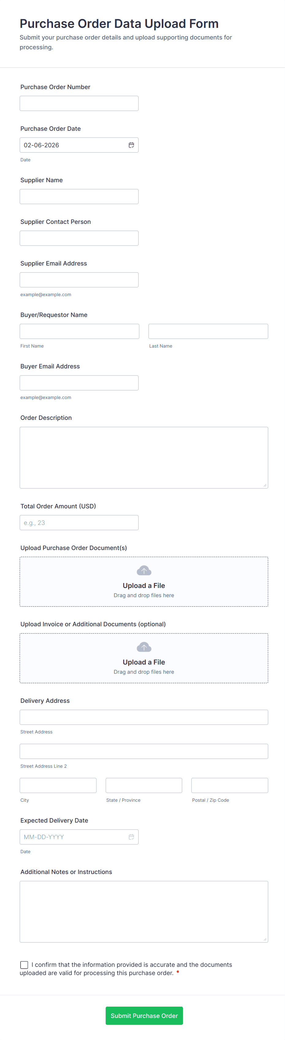Image resolution: width=285 pixels, height=1040 pixels.
Task: Click the Total Order Amount field
Action: tap(79, 523)
